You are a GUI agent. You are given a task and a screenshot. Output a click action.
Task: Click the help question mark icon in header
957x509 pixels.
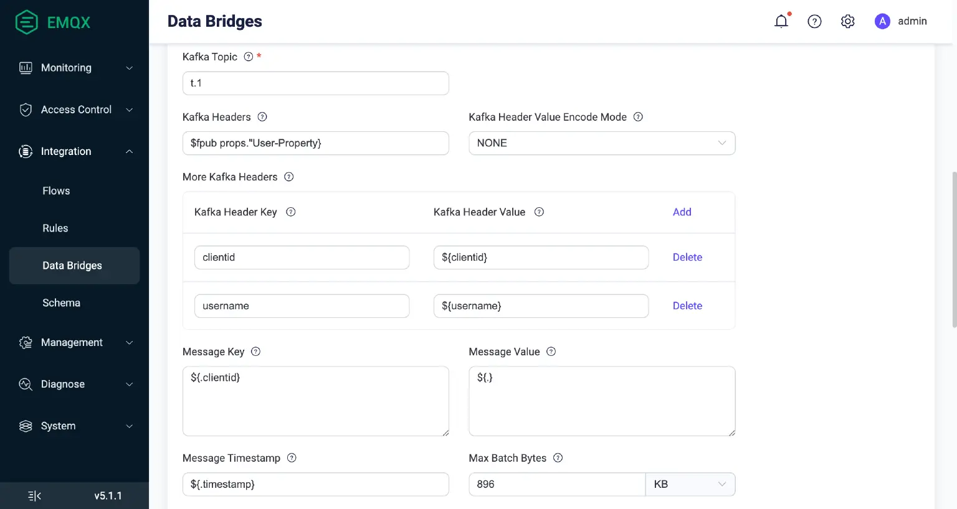click(814, 21)
